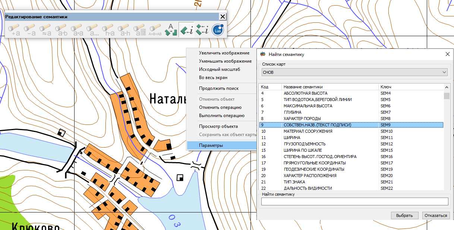Choose 'Параметры' in the context menu
This screenshot has width=454, height=230.
point(211,145)
